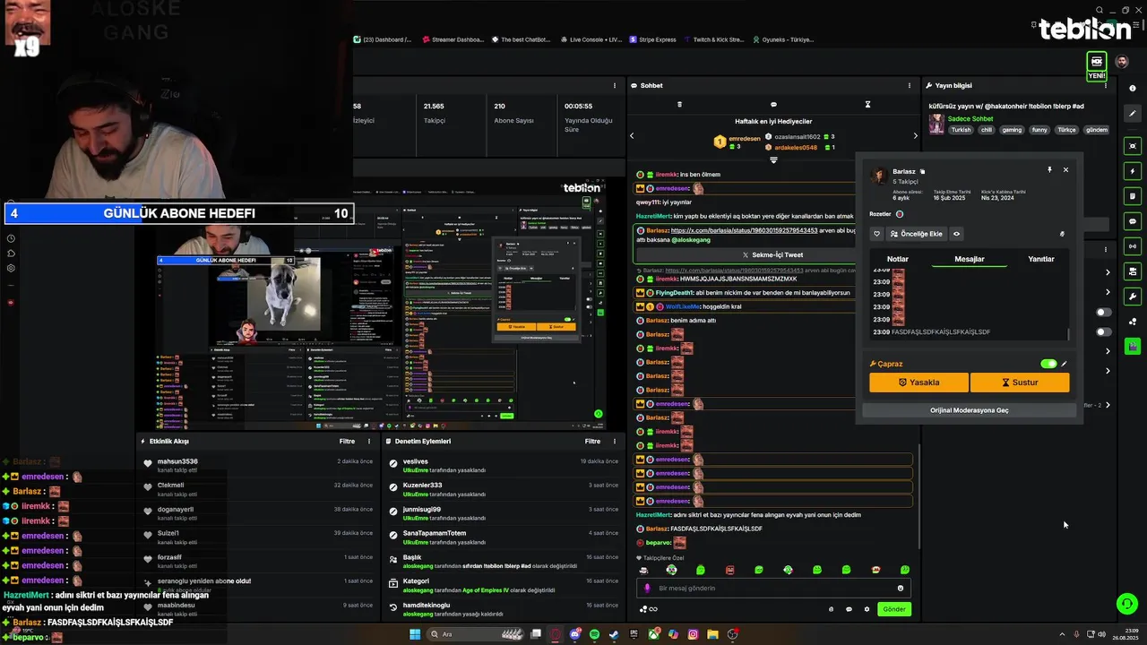Click the hourglass icon in Sohbet header
Screen dimensions: 1147x645
click(x=867, y=105)
